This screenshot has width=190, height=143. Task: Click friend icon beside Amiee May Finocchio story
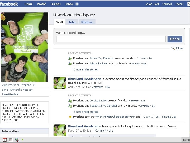coord(70,58)
